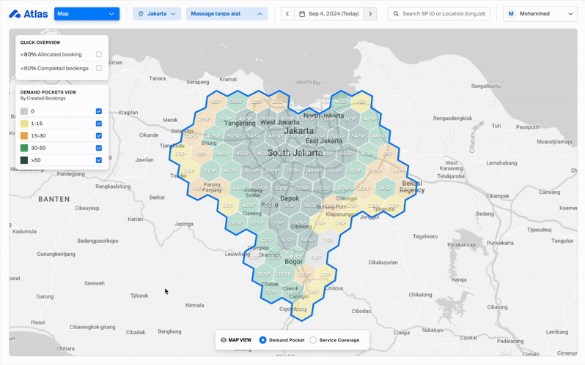This screenshot has height=365, width=585.
Task: Open the Map view dropdown
Action: 87,13
